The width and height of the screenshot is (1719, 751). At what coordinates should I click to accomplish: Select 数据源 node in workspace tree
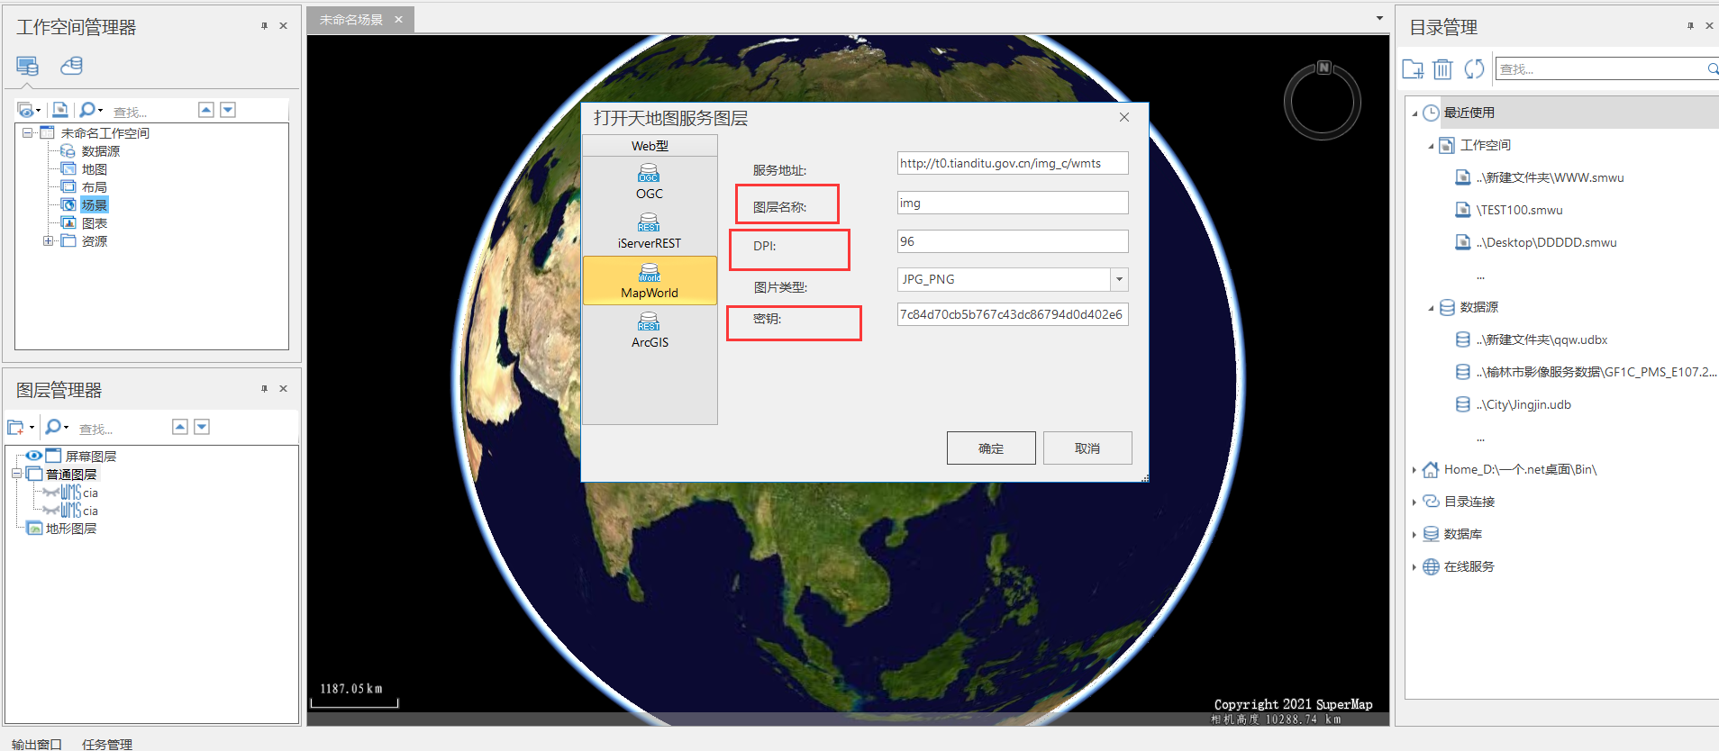[100, 150]
